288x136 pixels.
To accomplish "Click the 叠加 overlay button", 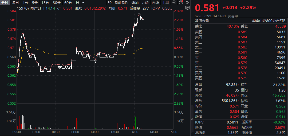I will coord(135,3).
